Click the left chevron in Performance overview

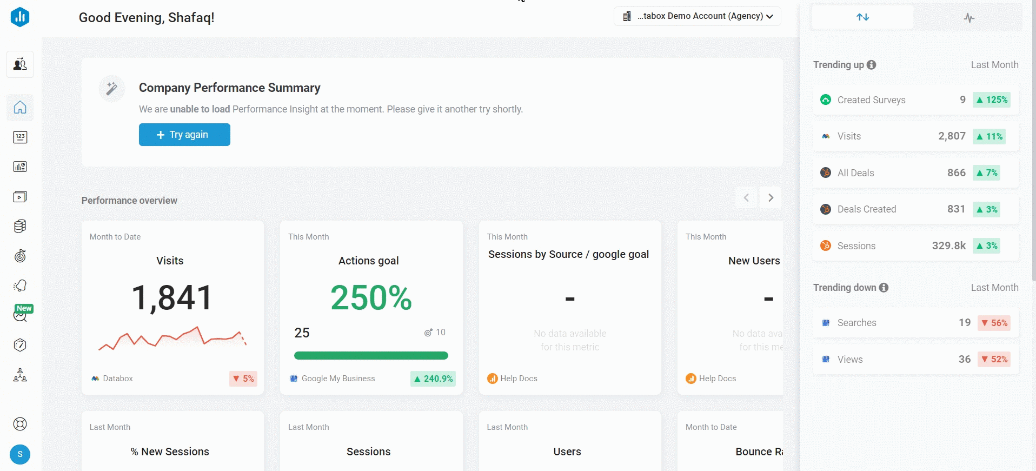tap(746, 198)
